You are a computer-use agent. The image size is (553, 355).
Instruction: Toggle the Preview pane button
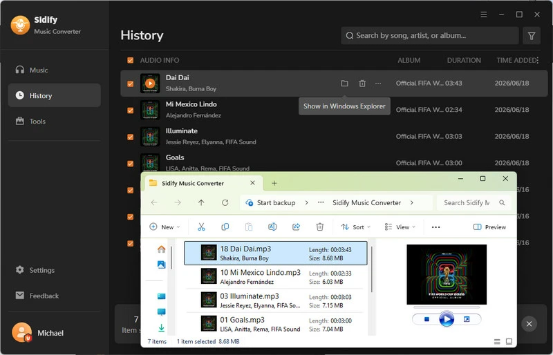point(489,227)
